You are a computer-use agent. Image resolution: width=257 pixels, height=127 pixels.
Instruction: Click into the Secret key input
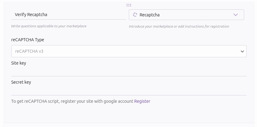(x=129, y=91)
